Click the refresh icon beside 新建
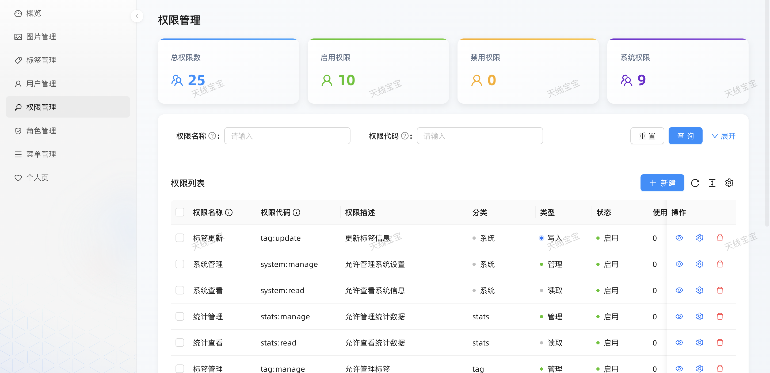The height and width of the screenshot is (373, 770). pos(695,183)
